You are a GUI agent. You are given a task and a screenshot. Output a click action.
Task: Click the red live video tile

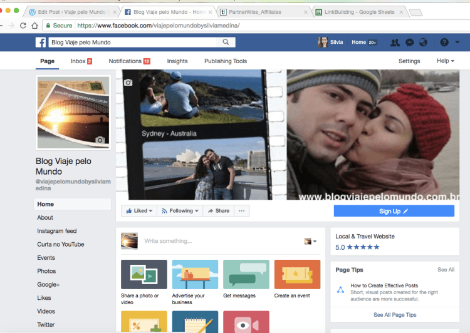pos(246,322)
